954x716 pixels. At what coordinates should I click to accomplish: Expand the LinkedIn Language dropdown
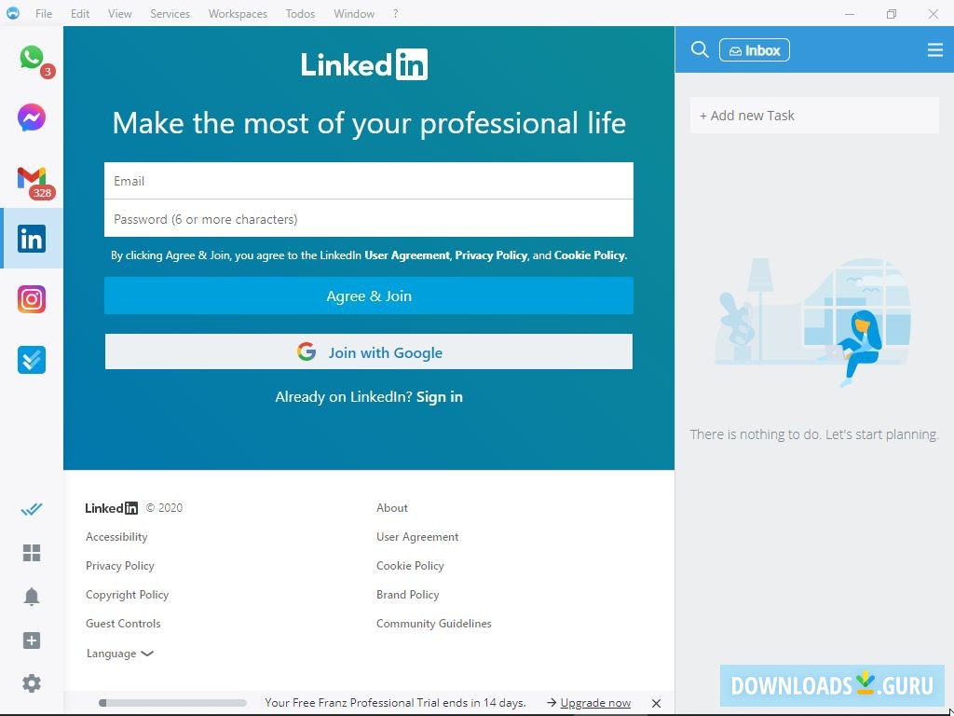pos(119,653)
